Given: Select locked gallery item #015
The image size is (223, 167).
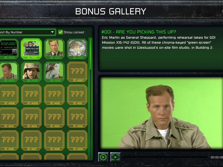Looking at the screenshot, I should point(77,117).
